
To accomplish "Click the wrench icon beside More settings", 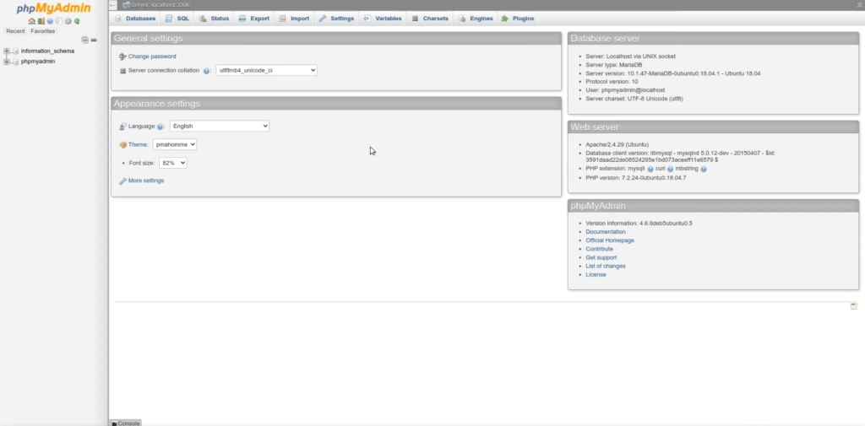I will click(x=123, y=181).
